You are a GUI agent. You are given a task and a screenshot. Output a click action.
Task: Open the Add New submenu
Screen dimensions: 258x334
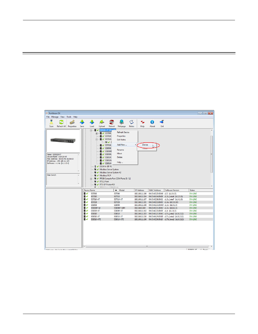point(125,145)
